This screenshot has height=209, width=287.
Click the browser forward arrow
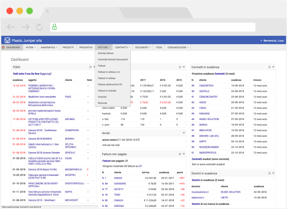tap(25, 27)
